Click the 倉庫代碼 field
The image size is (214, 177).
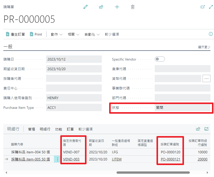pyautogui.click(x=182, y=69)
